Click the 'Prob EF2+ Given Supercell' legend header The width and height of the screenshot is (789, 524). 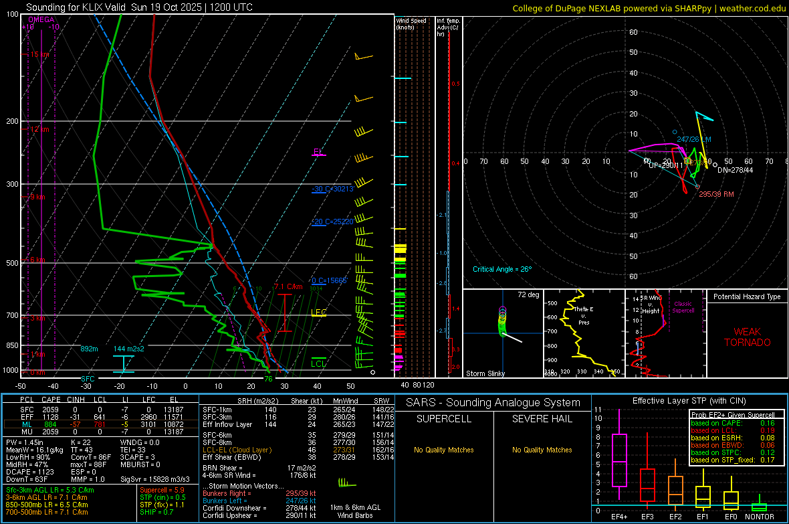click(733, 415)
